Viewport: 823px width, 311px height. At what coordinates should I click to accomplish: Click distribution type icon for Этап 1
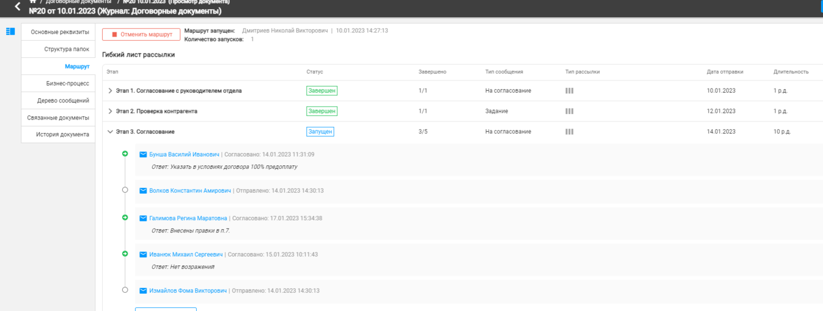coord(569,91)
